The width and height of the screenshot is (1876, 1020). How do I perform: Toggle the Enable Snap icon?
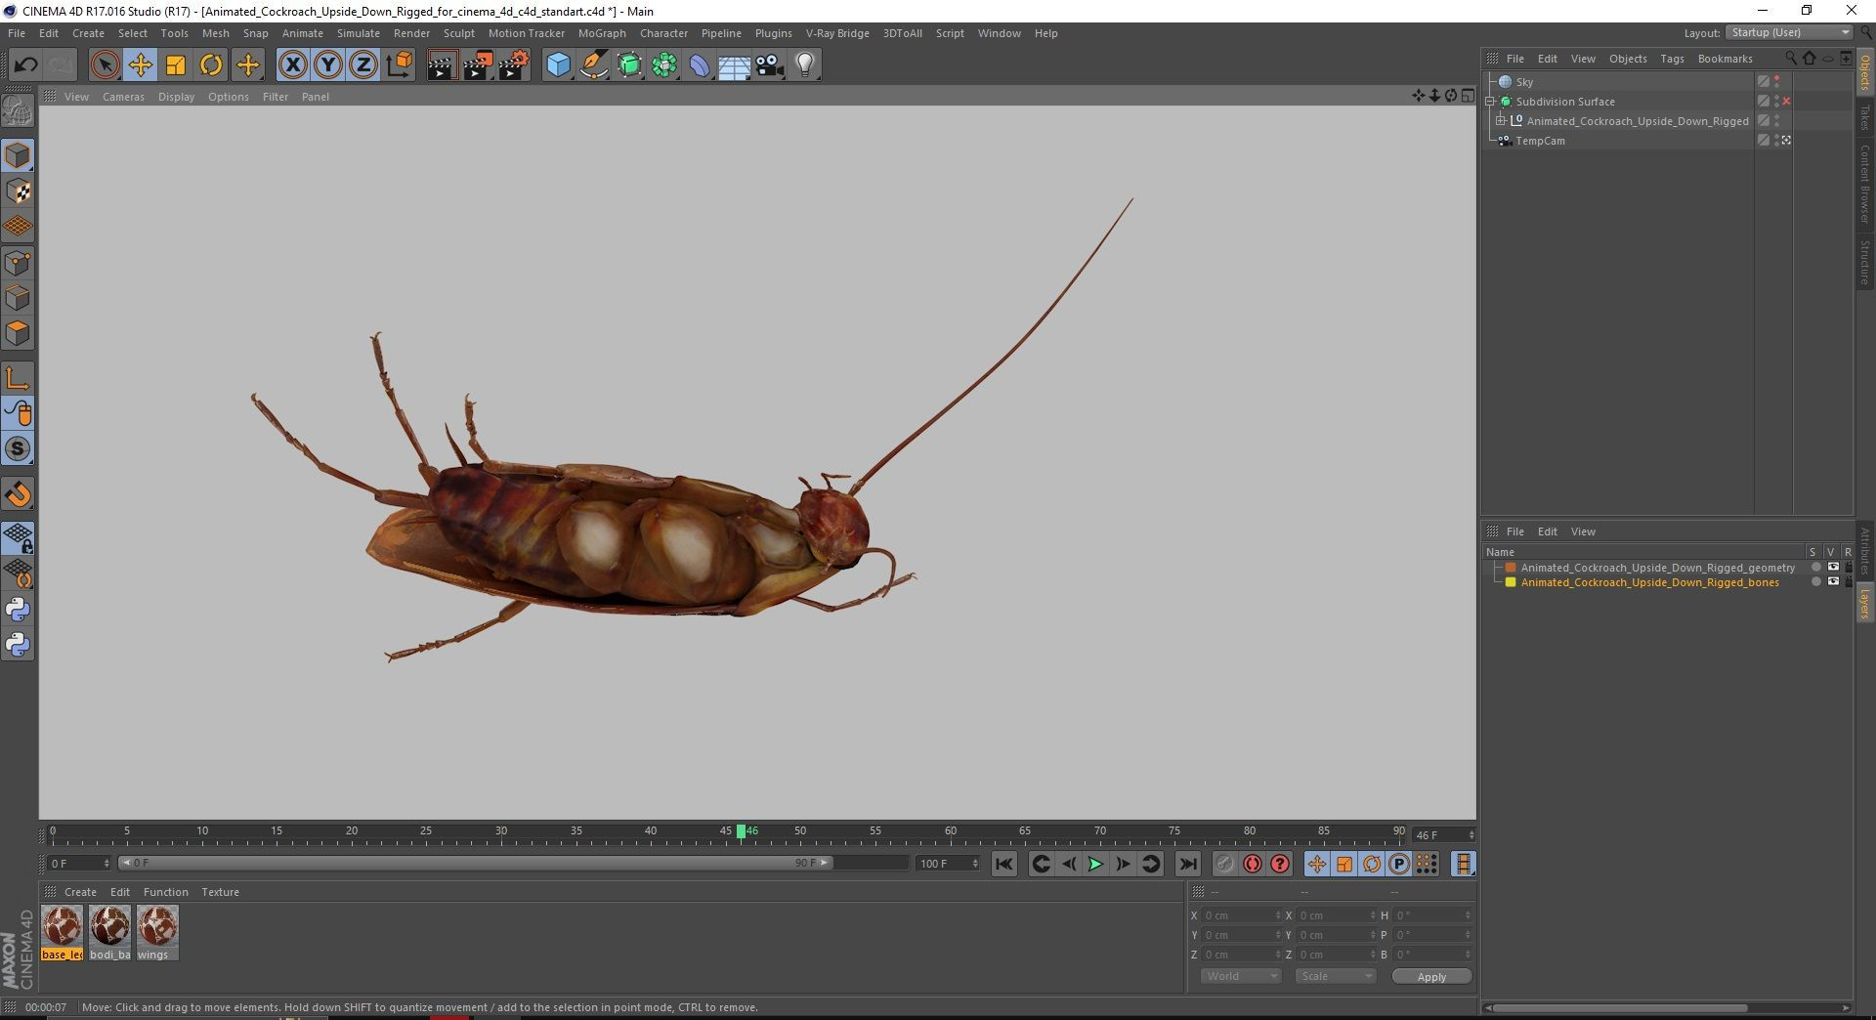tap(18, 448)
